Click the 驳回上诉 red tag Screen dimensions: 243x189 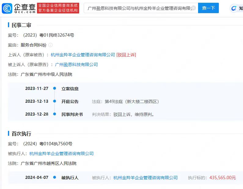[126, 55]
